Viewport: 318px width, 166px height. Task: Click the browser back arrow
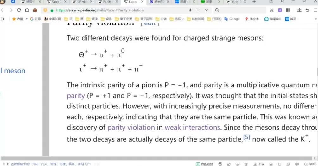(x=3, y=10)
